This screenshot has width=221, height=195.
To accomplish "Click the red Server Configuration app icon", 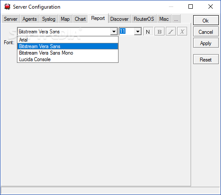I will coord(7,6).
